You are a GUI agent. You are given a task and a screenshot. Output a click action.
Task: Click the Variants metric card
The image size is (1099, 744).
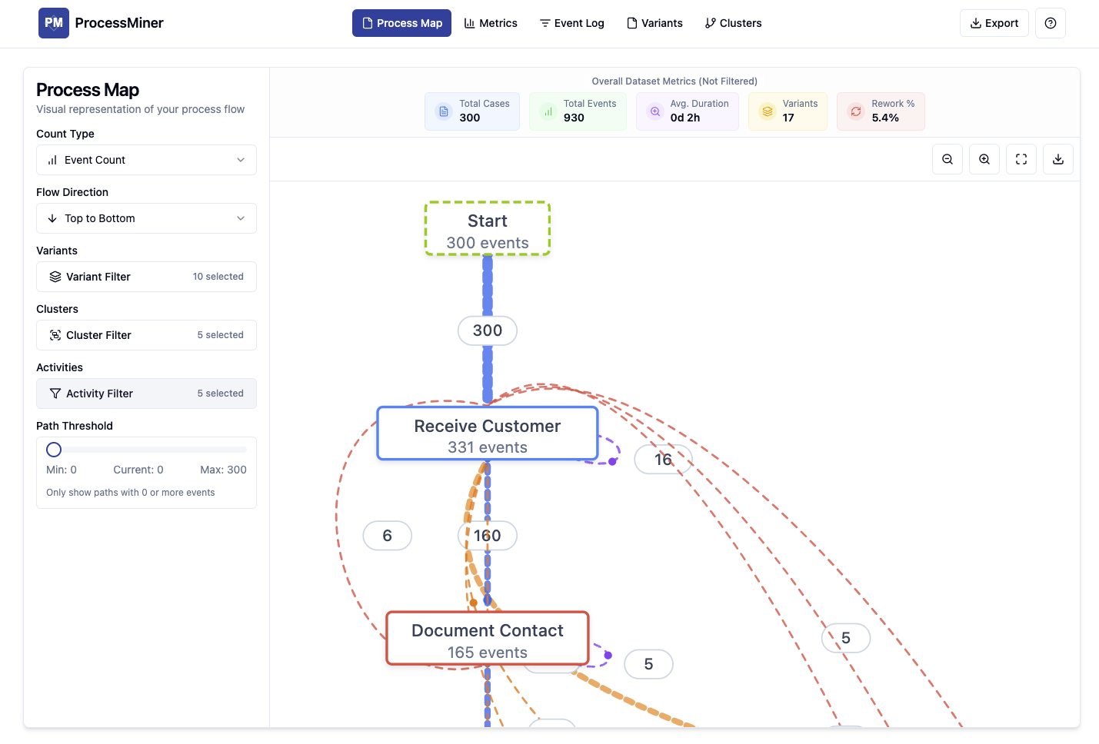tap(788, 111)
